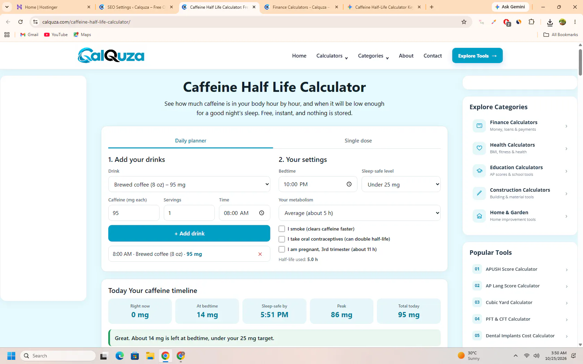Viewport: 583px width, 364px height.
Task: Click the Ask Gemini button
Action: [510, 7]
